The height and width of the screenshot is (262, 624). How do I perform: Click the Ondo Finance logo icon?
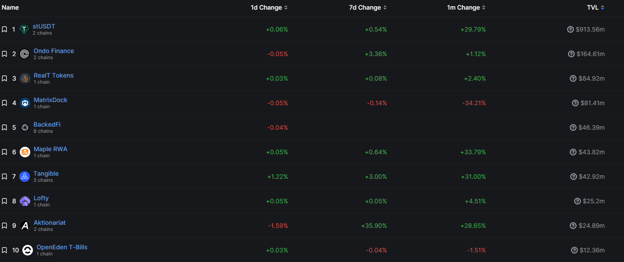(25, 54)
